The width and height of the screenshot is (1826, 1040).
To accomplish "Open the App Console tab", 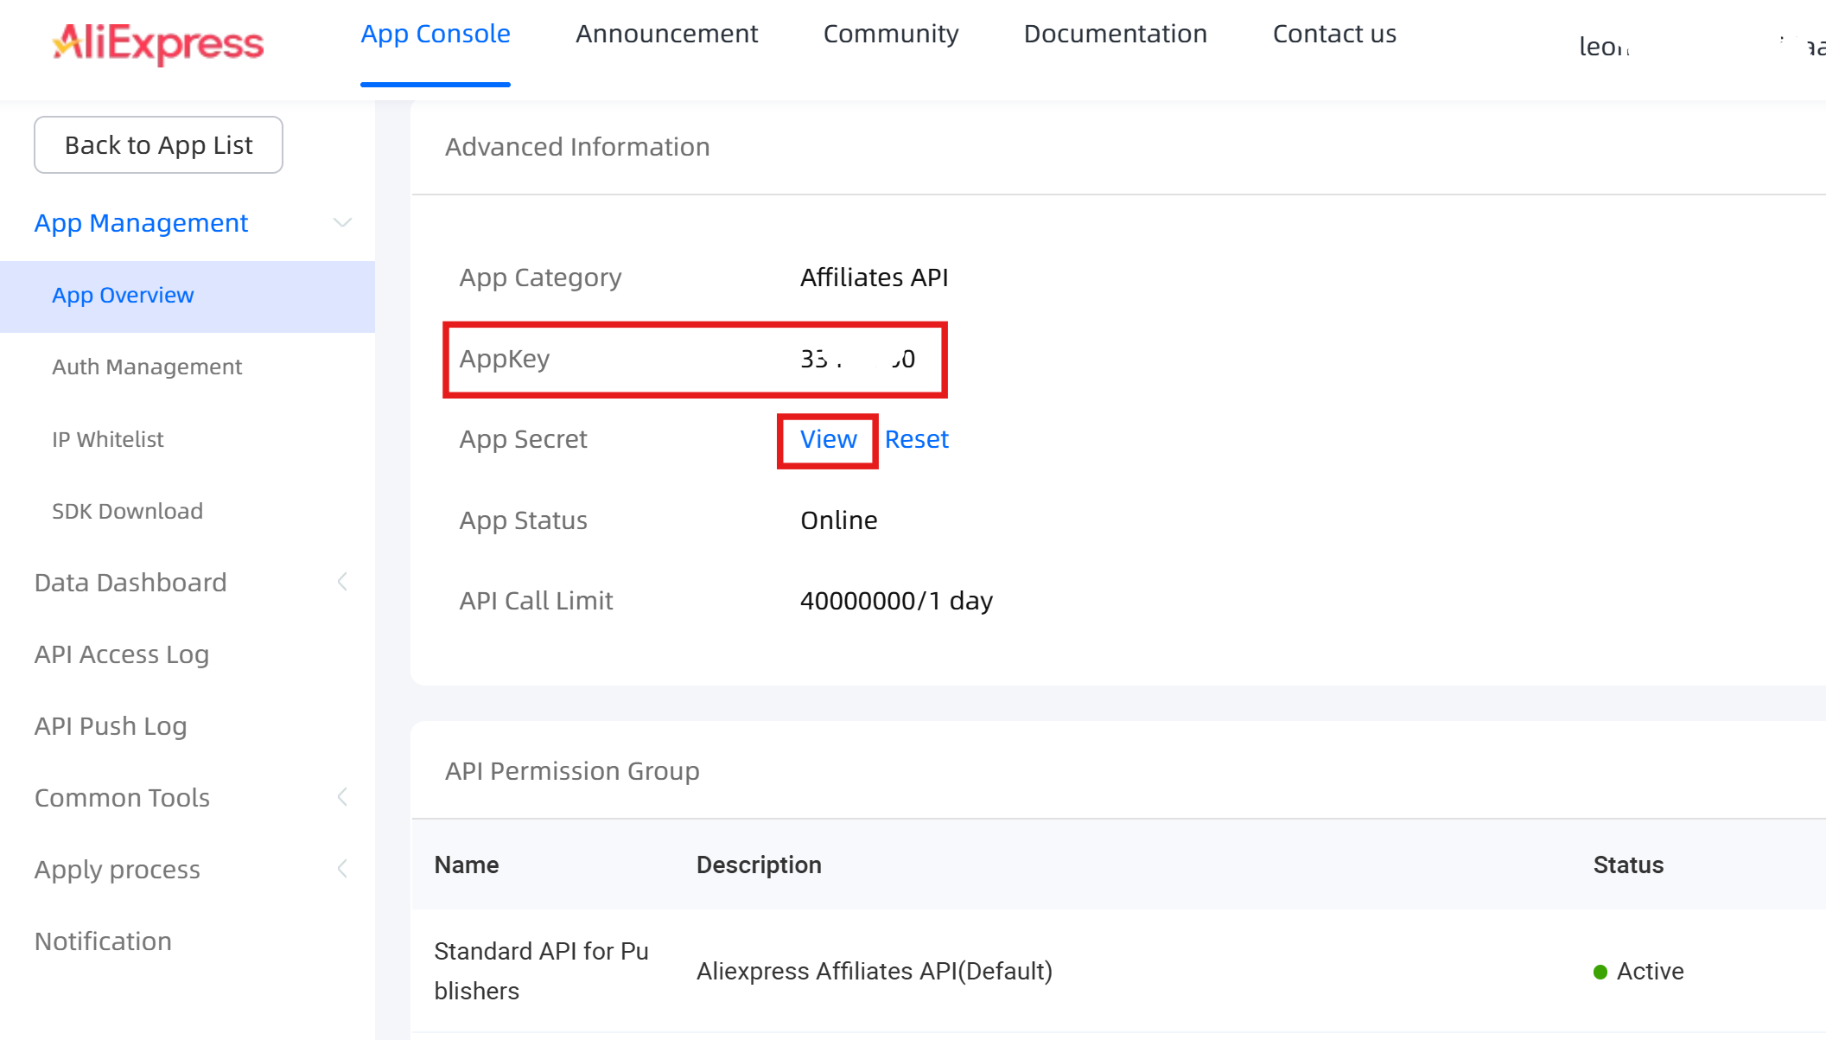I will pyautogui.click(x=436, y=34).
